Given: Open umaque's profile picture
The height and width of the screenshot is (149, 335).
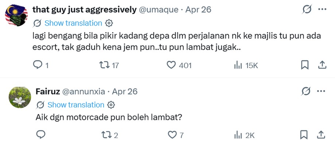Looking at the screenshot, I should pos(16,15).
